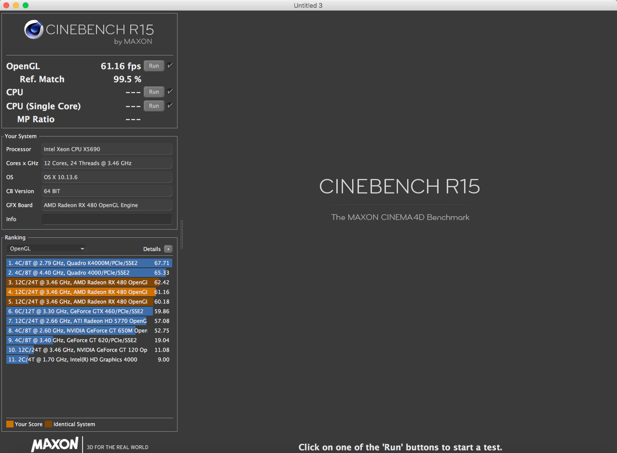Select ranking row 7 ATI Radeon HD 5770
Image resolution: width=617 pixels, height=453 pixels.
coord(89,321)
